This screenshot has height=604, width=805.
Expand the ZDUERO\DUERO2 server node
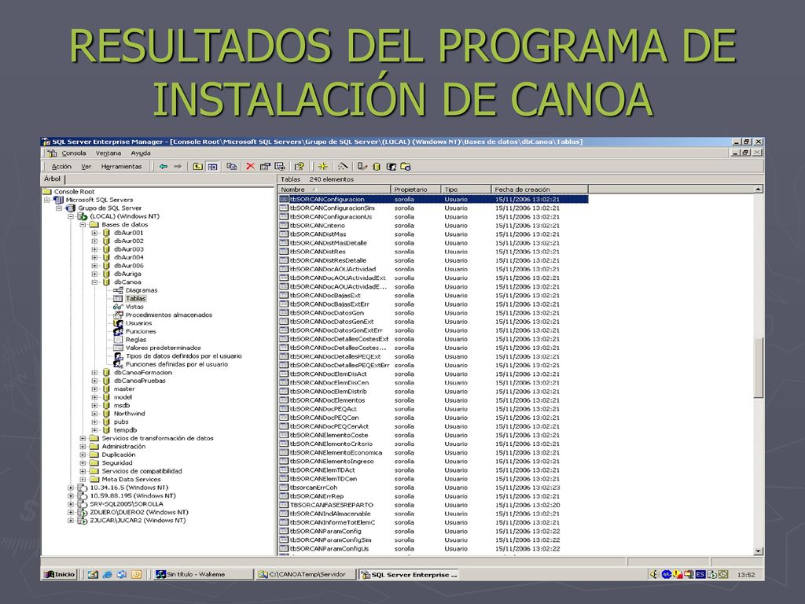point(71,512)
